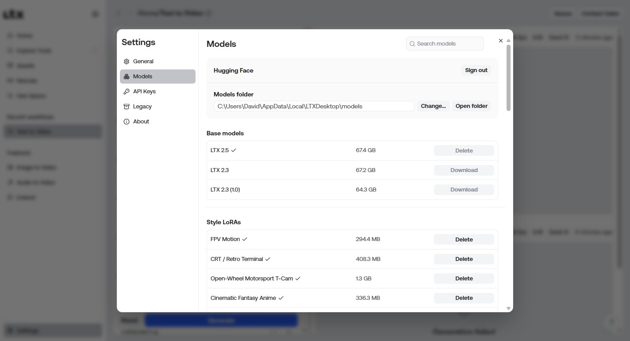Click the Open-Wheel Motorsport T-Cam name
This screenshot has width=630, height=341.
(x=252, y=279)
